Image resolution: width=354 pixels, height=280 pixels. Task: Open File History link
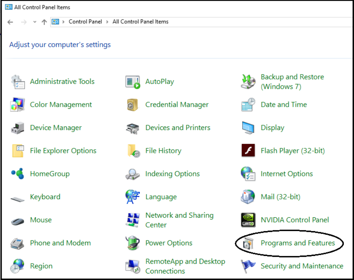coord(163,151)
